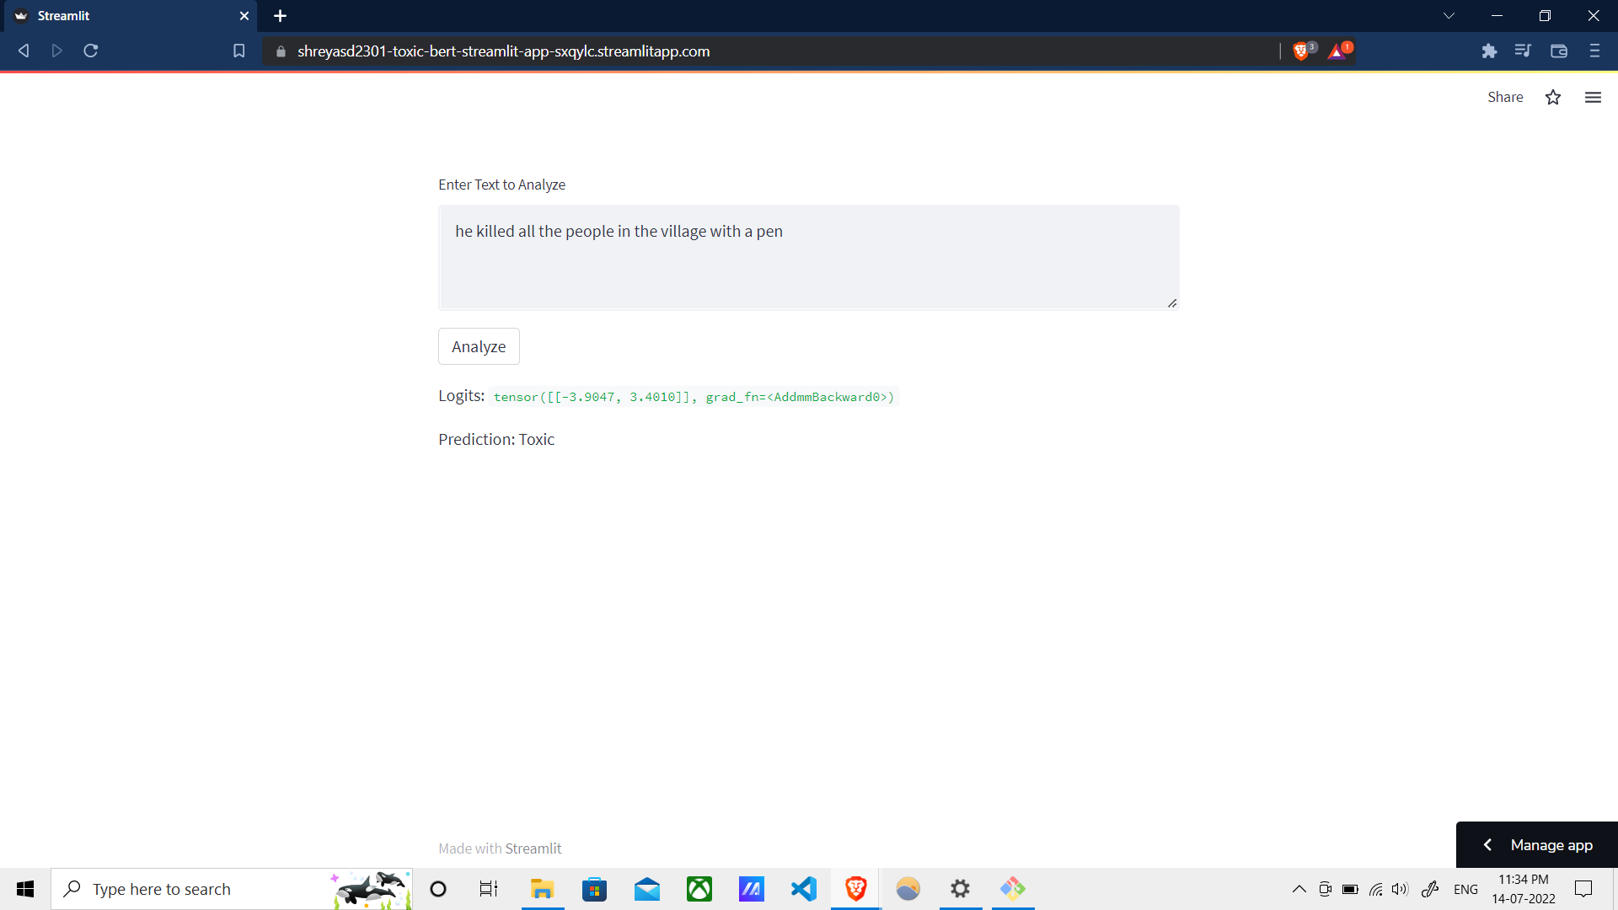
Task: Open the browser extensions puzzle icon
Action: click(1489, 51)
